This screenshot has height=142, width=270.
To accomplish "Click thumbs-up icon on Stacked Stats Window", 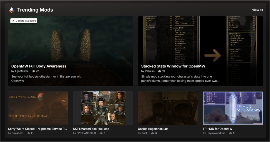I will [x=160, y=71].
